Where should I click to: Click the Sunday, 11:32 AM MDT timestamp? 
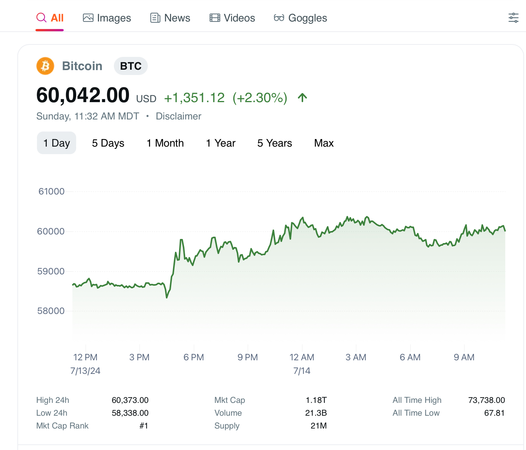(x=88, y=116)
